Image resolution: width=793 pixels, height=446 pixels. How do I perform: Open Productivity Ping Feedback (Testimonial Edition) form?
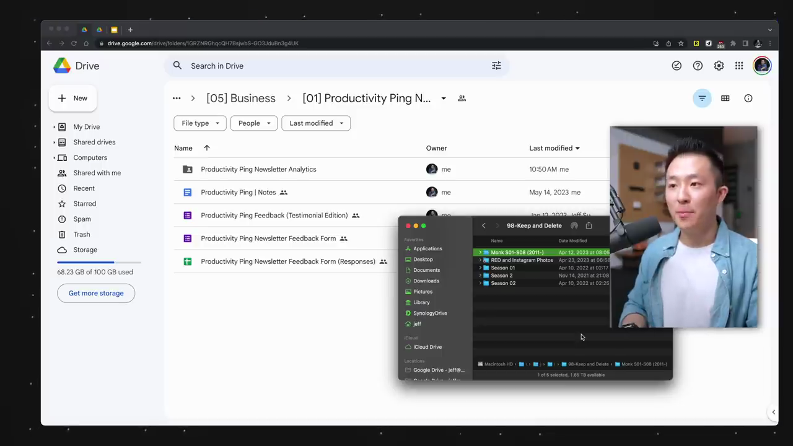(x=274, y=216)
